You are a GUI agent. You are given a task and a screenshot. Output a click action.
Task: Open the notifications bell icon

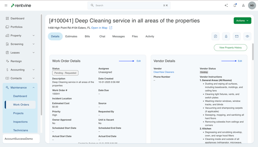(x=235, y=5)
